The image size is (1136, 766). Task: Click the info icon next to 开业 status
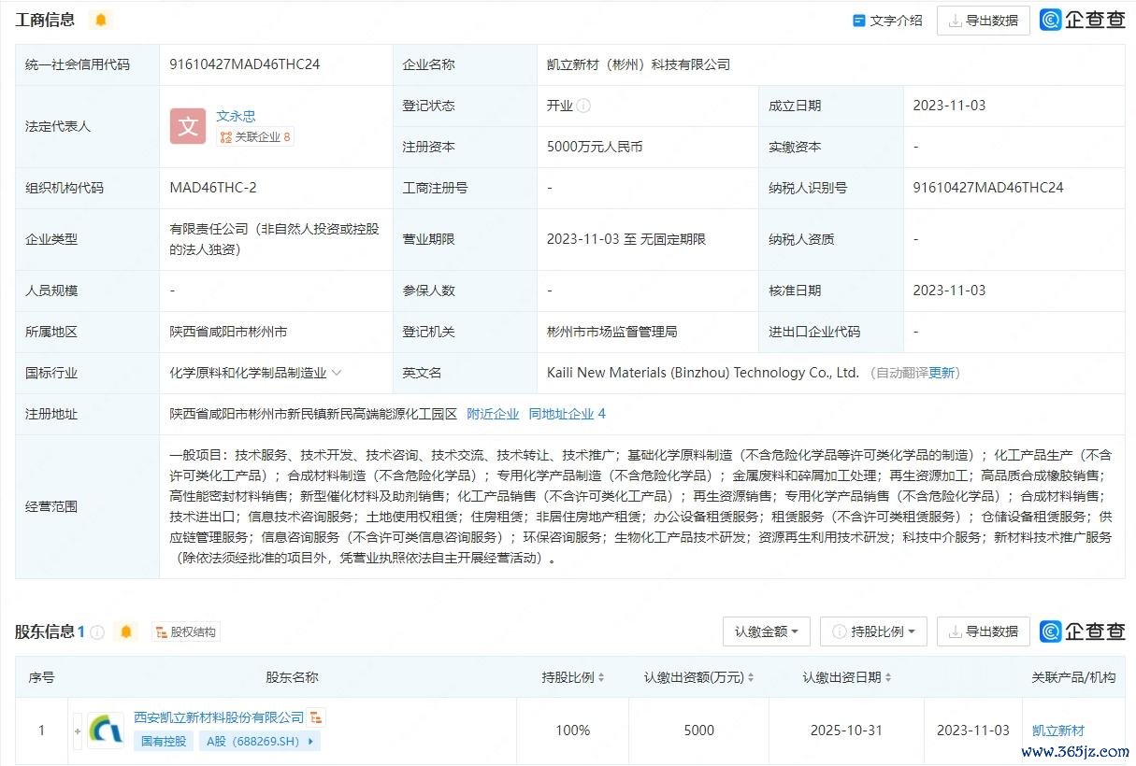pyautogui.click(x=583, y=106)
